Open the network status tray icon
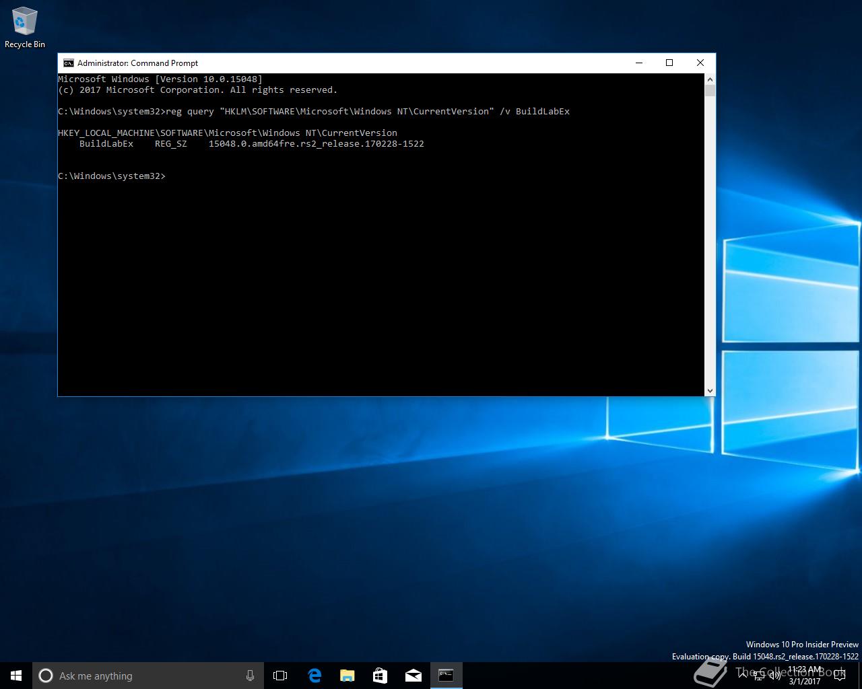 tap(759, 676)
